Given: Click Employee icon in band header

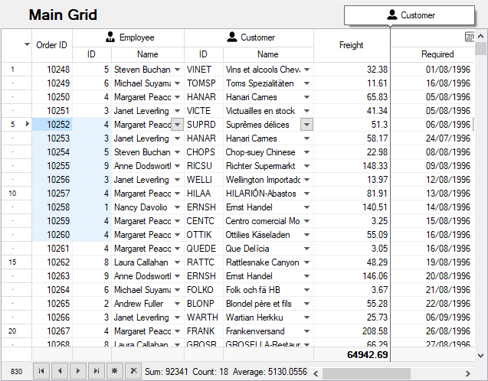Looking at the screenshot, I should pyautogui.click(x=110, y=37).
